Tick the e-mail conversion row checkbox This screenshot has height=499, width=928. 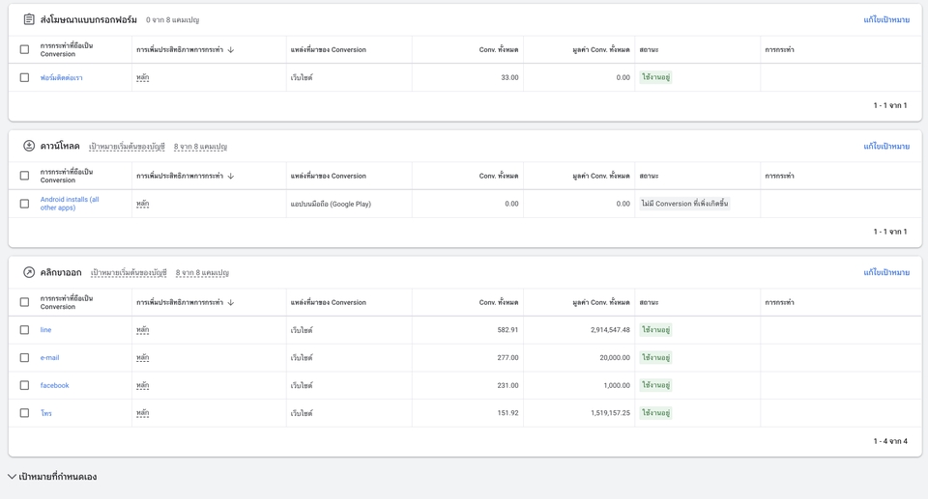coord(25,358)
